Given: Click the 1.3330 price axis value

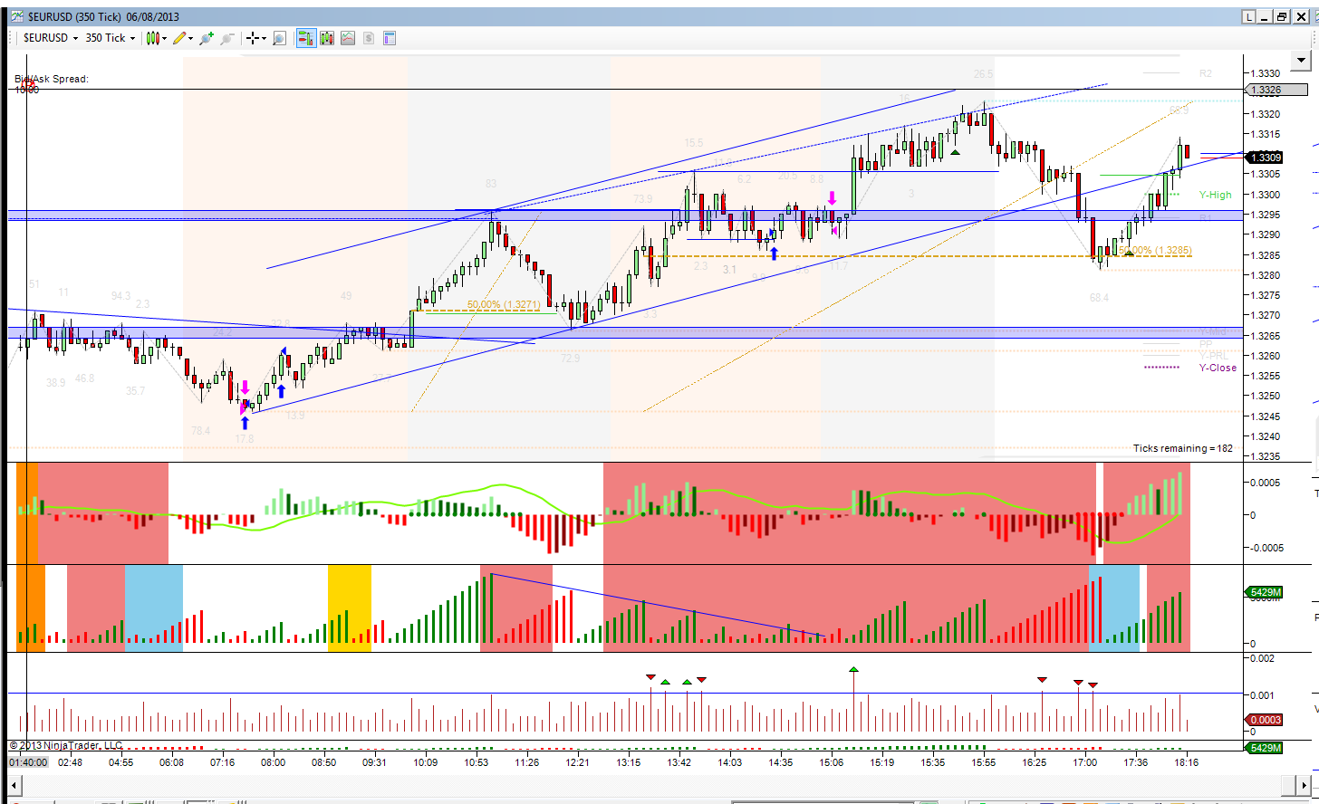Looking at the screenshot, I should [x=1265, y=73].
